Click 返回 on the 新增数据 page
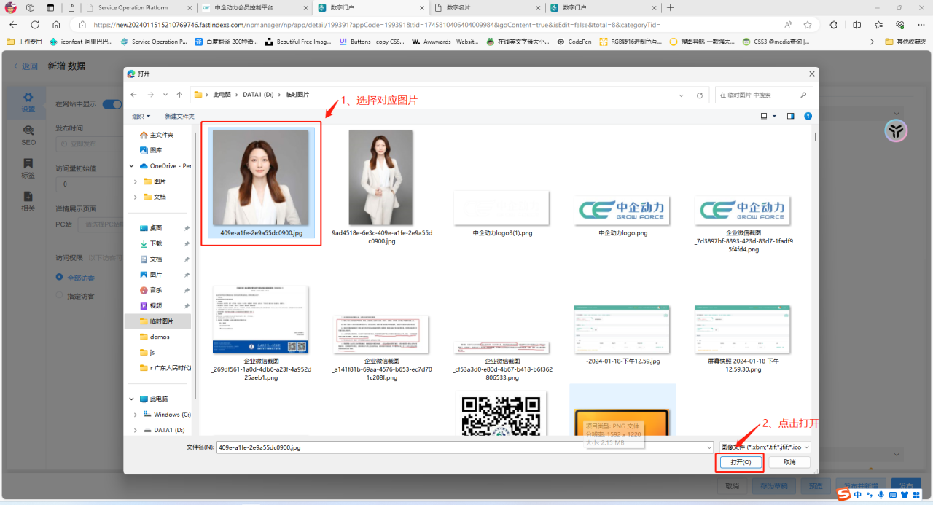Viewport: 933px width, 505px height. point(26,66)
